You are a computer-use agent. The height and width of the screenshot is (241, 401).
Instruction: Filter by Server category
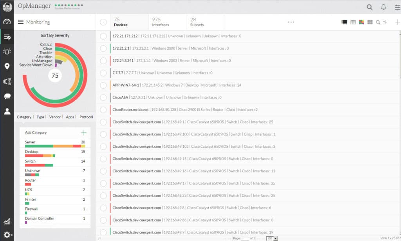(55, 143)
